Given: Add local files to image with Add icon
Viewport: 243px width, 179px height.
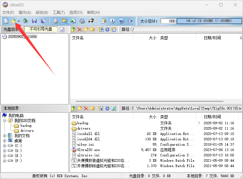Looking at the screenshot, I should click(x=101, y=109).
